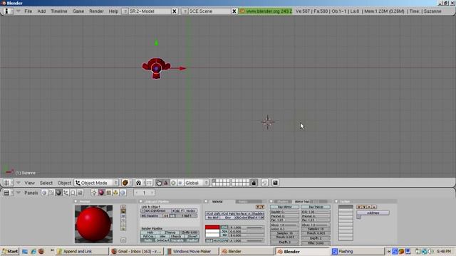Toggle the Wire render option

pyautogui.click(x=162, y=237)
